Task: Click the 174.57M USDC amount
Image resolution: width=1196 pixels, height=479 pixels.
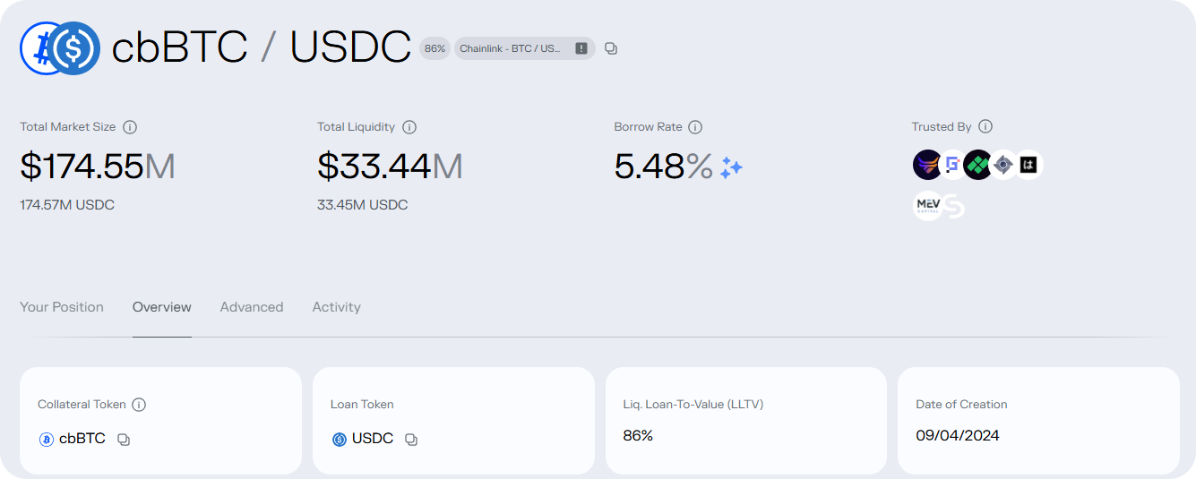Action: tap(67, 205)
